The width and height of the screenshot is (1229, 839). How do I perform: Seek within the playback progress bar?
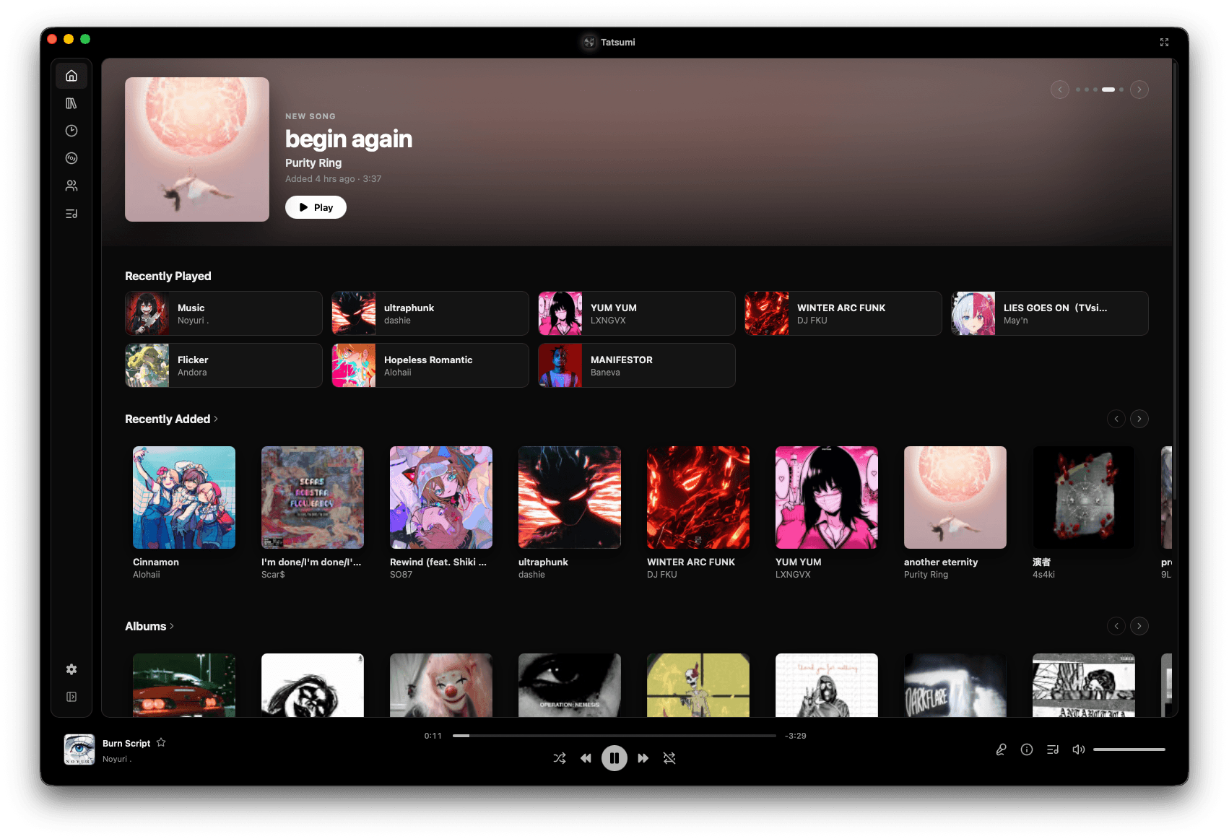[614, 736]
